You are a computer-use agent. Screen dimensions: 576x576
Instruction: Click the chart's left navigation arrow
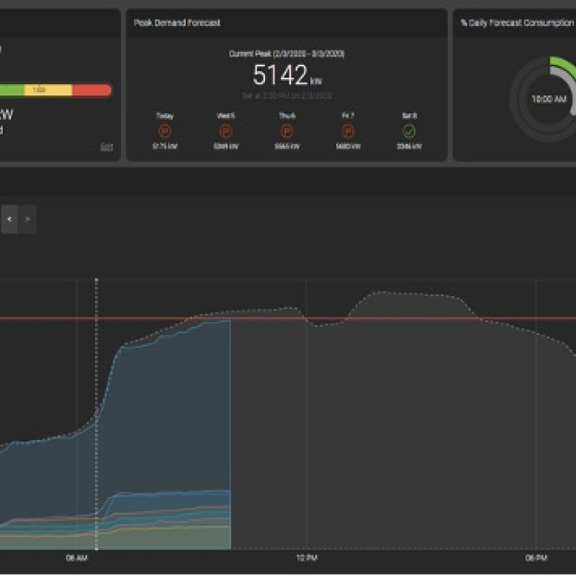click(8, 218)
